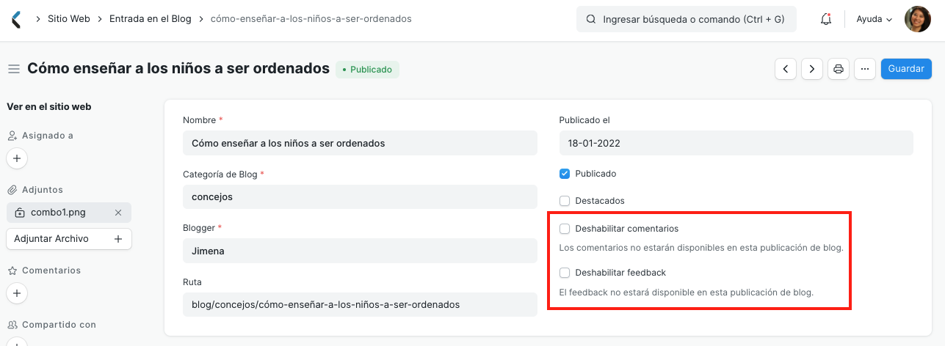The height and width of the screenshot is (346, 945).
Task: Click the page title heading
Action: coord(178,68)
